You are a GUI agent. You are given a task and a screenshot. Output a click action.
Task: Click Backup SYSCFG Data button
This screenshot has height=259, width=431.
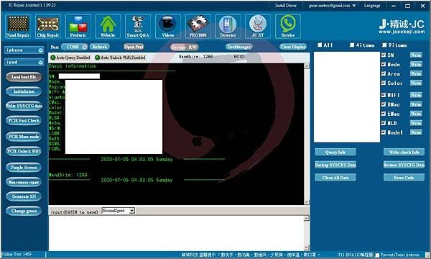[x=335, y=165]
